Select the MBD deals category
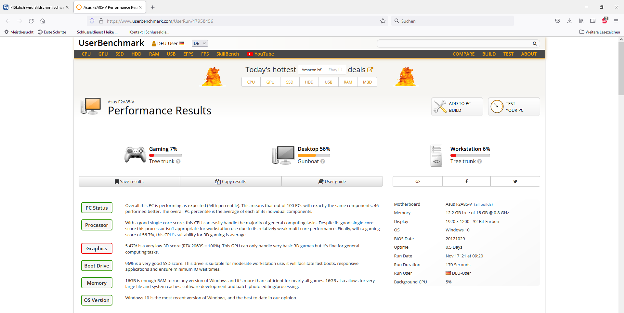This screenshot has width=624, height=313. tap(367, 82)
